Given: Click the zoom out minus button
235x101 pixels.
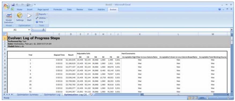Looking at the screenshot, I should 208,98.
